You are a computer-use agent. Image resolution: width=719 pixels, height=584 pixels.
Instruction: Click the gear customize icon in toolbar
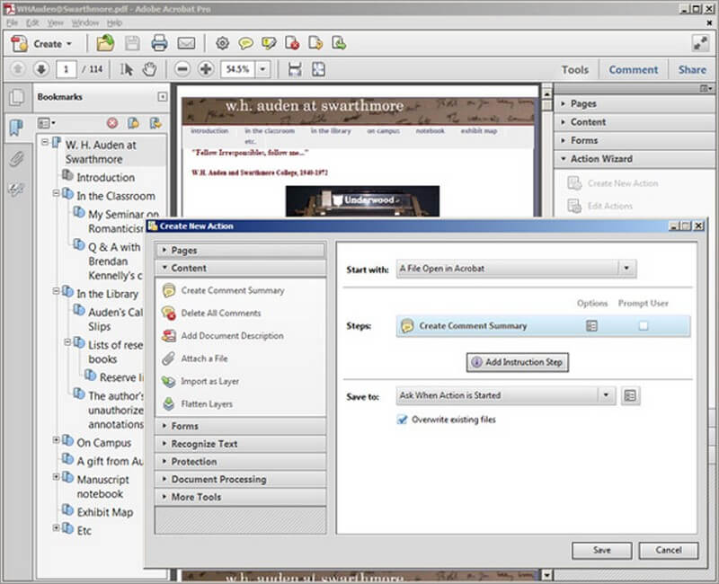tap(222, 43)
